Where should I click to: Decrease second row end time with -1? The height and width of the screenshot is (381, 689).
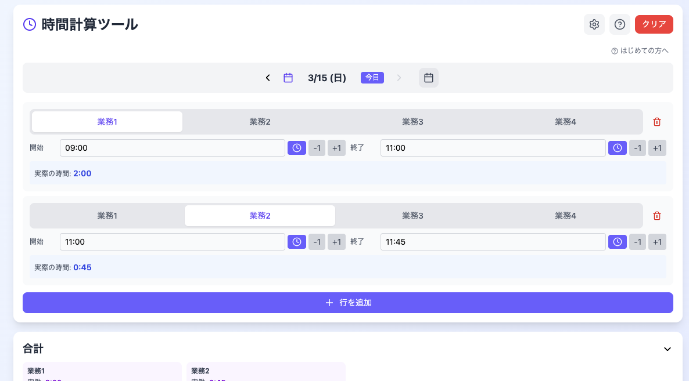tap(637, 242)
